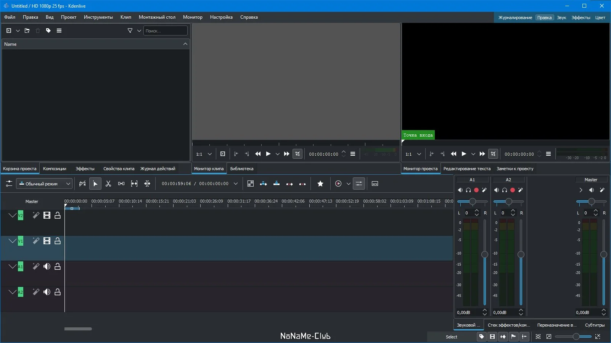The image size is (611, 343).
Task: Click the project bin search field
Action: (165, 31)
